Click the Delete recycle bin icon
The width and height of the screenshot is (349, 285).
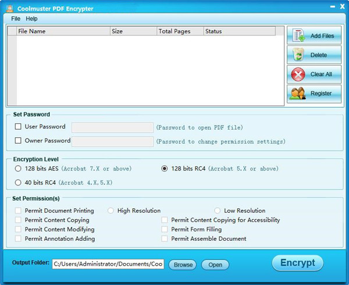pyautogui.click(x=298, y=55)
